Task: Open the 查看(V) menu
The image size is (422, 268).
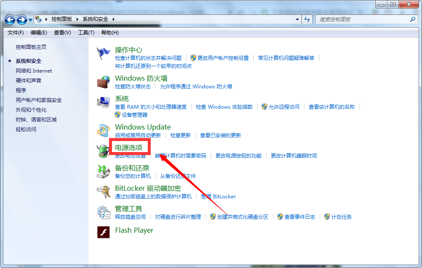Action: click(63, 33)
